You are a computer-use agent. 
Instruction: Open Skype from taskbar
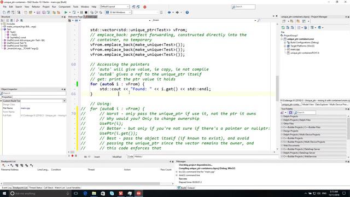112,193
